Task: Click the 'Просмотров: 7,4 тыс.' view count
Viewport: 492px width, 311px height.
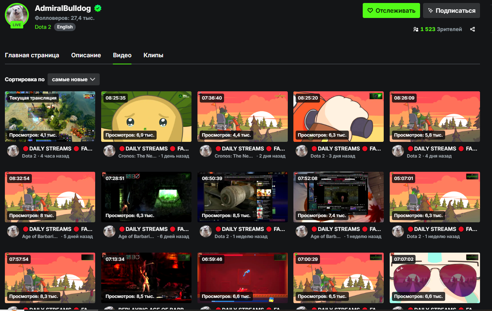Action: pyautogui.click(x=322, y=216)
